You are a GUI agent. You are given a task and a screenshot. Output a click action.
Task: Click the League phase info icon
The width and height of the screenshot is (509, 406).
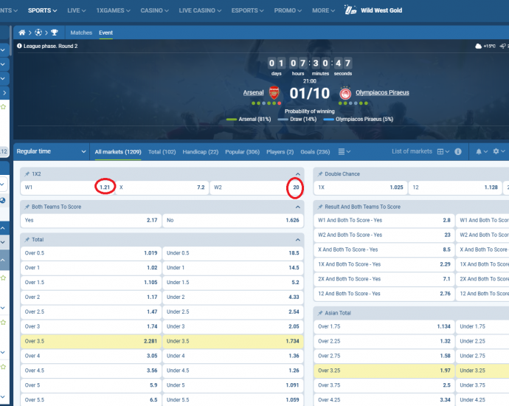pyautogui.click(x=19, y=46)
